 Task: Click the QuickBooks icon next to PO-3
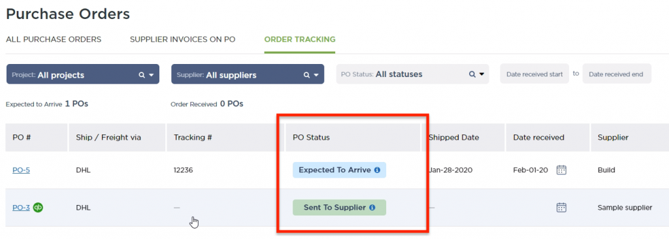[38, 208]
